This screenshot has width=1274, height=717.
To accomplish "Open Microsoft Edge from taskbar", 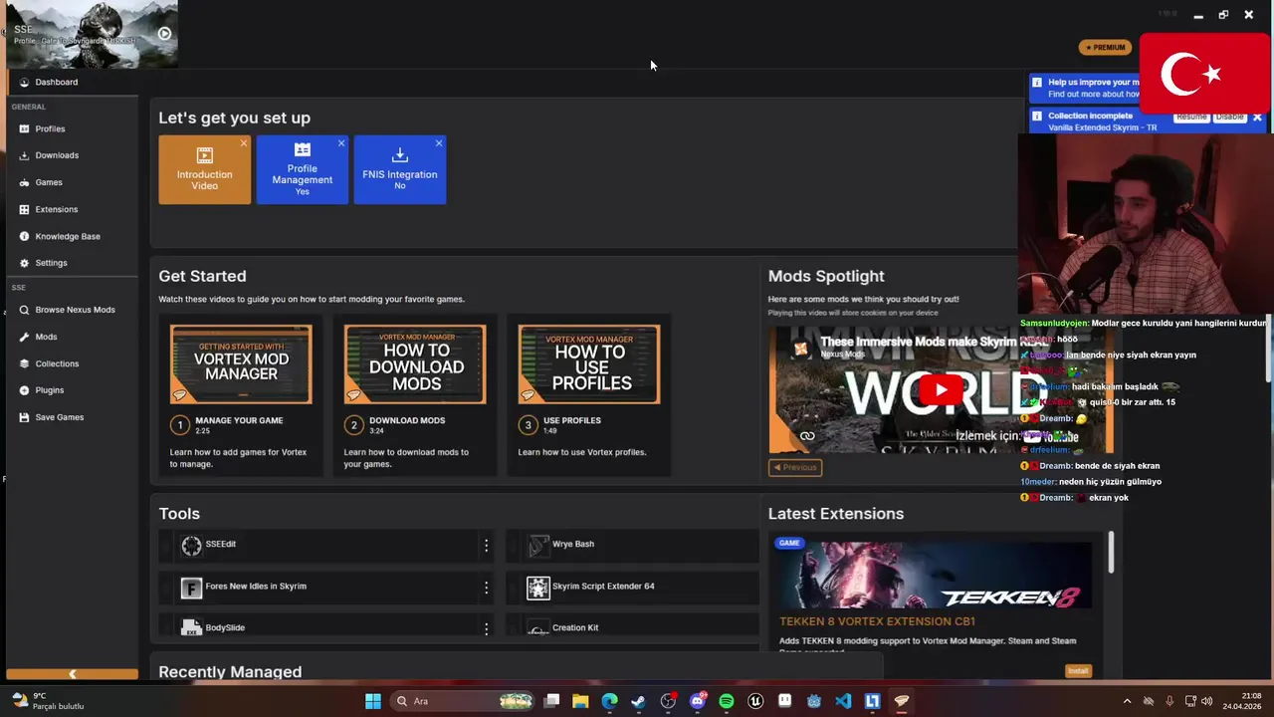I will pos(609,701).
